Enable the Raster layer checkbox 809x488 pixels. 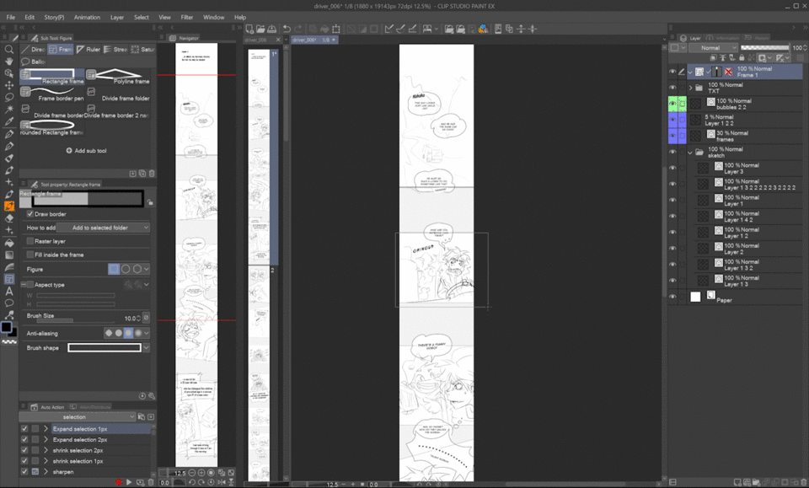30,241
